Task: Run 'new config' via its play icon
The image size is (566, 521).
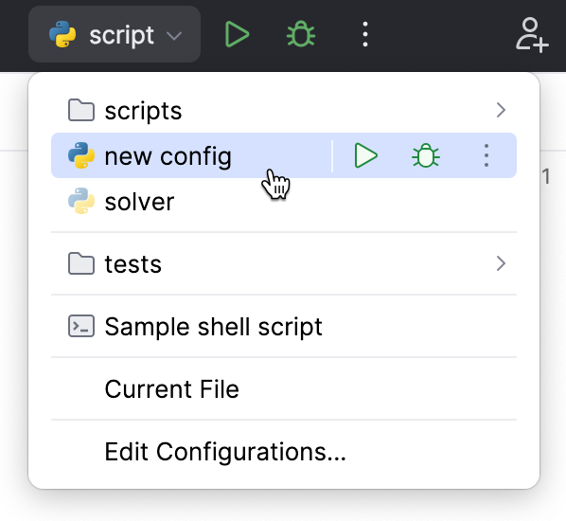Action: tap(365, 155)
